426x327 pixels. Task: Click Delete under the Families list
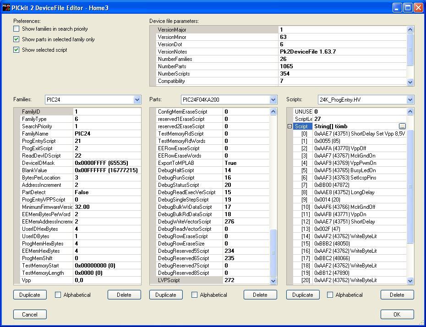(124, 294)
